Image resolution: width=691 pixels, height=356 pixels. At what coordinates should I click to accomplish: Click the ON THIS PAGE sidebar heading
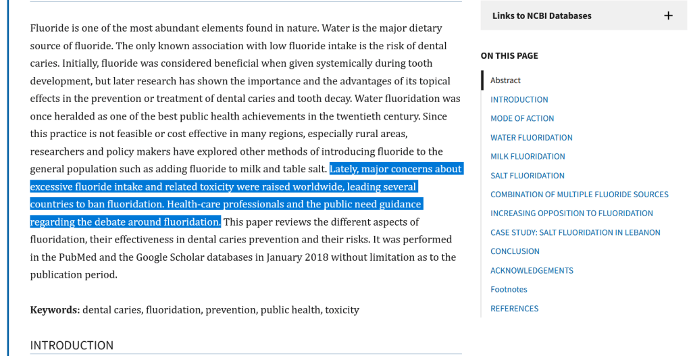tap(509, 56)
